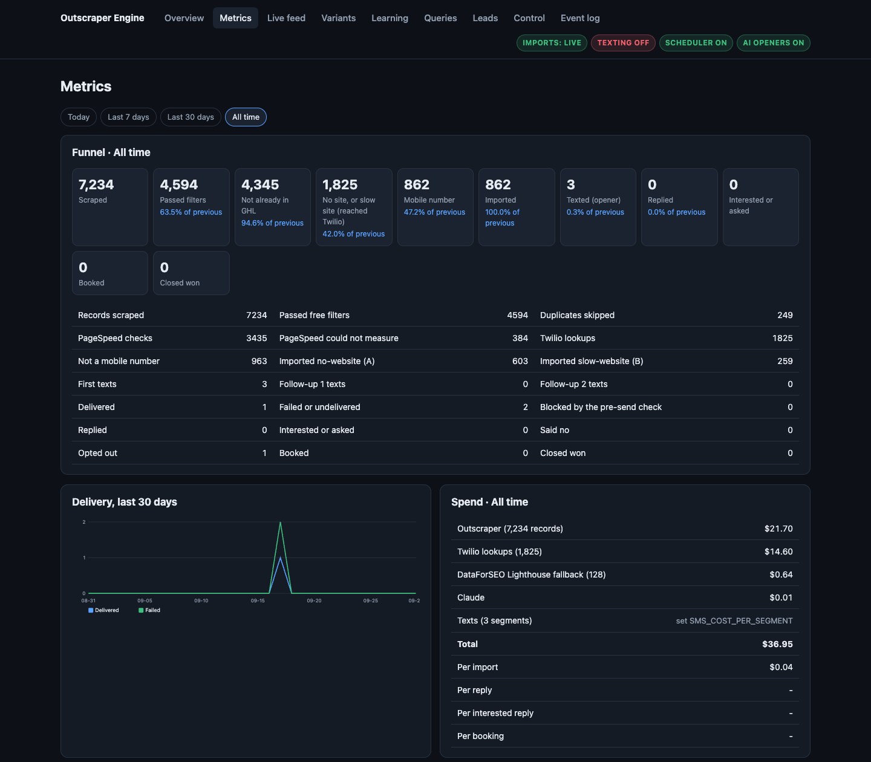Click the Total $36.95 spend value
871x762 pixels.
[x=777, y=644]
